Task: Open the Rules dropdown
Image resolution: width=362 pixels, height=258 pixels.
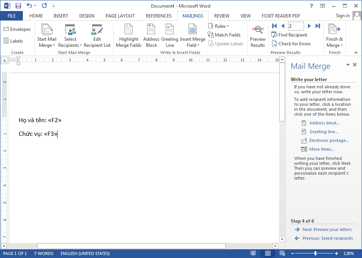Action: click(219, 26)
